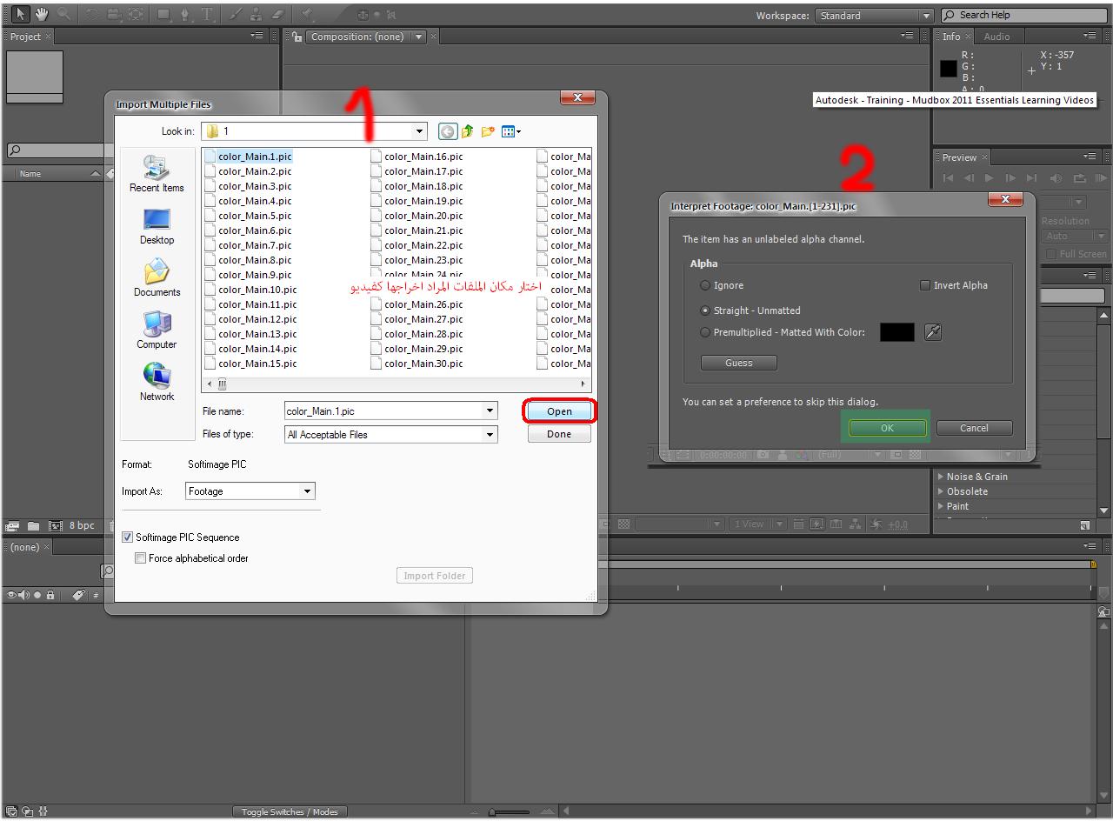Select Premultiplied - Matted With Color option

tap(705, 332)
